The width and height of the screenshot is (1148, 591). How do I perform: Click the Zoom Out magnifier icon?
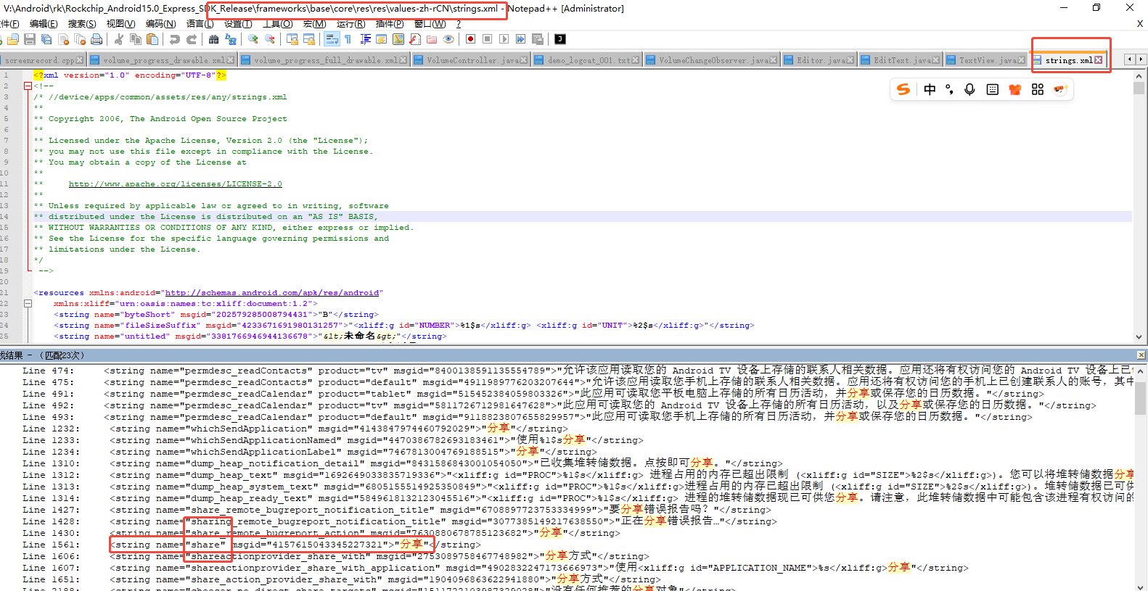click(x=269, y=39)
